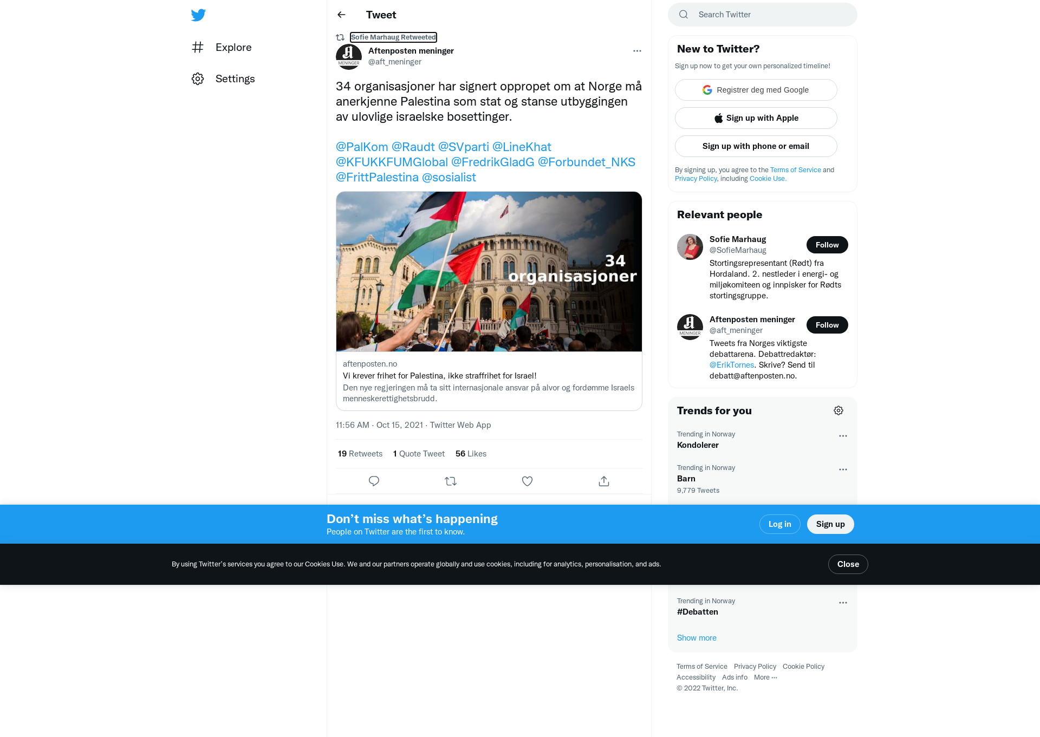Click Sign up with Apple
The height and width of the screenshot is (737, 1040).
(756, 118)
